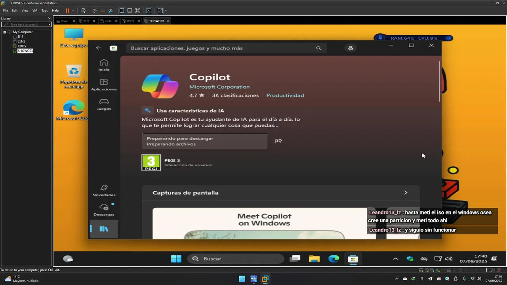Select 25H2 in library tree
The height and width of the screenshot is (285, 507).
click(x=21, y=42)
